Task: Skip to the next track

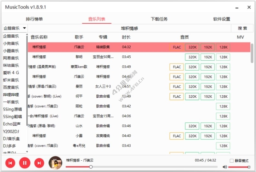Action: (39, 163)
